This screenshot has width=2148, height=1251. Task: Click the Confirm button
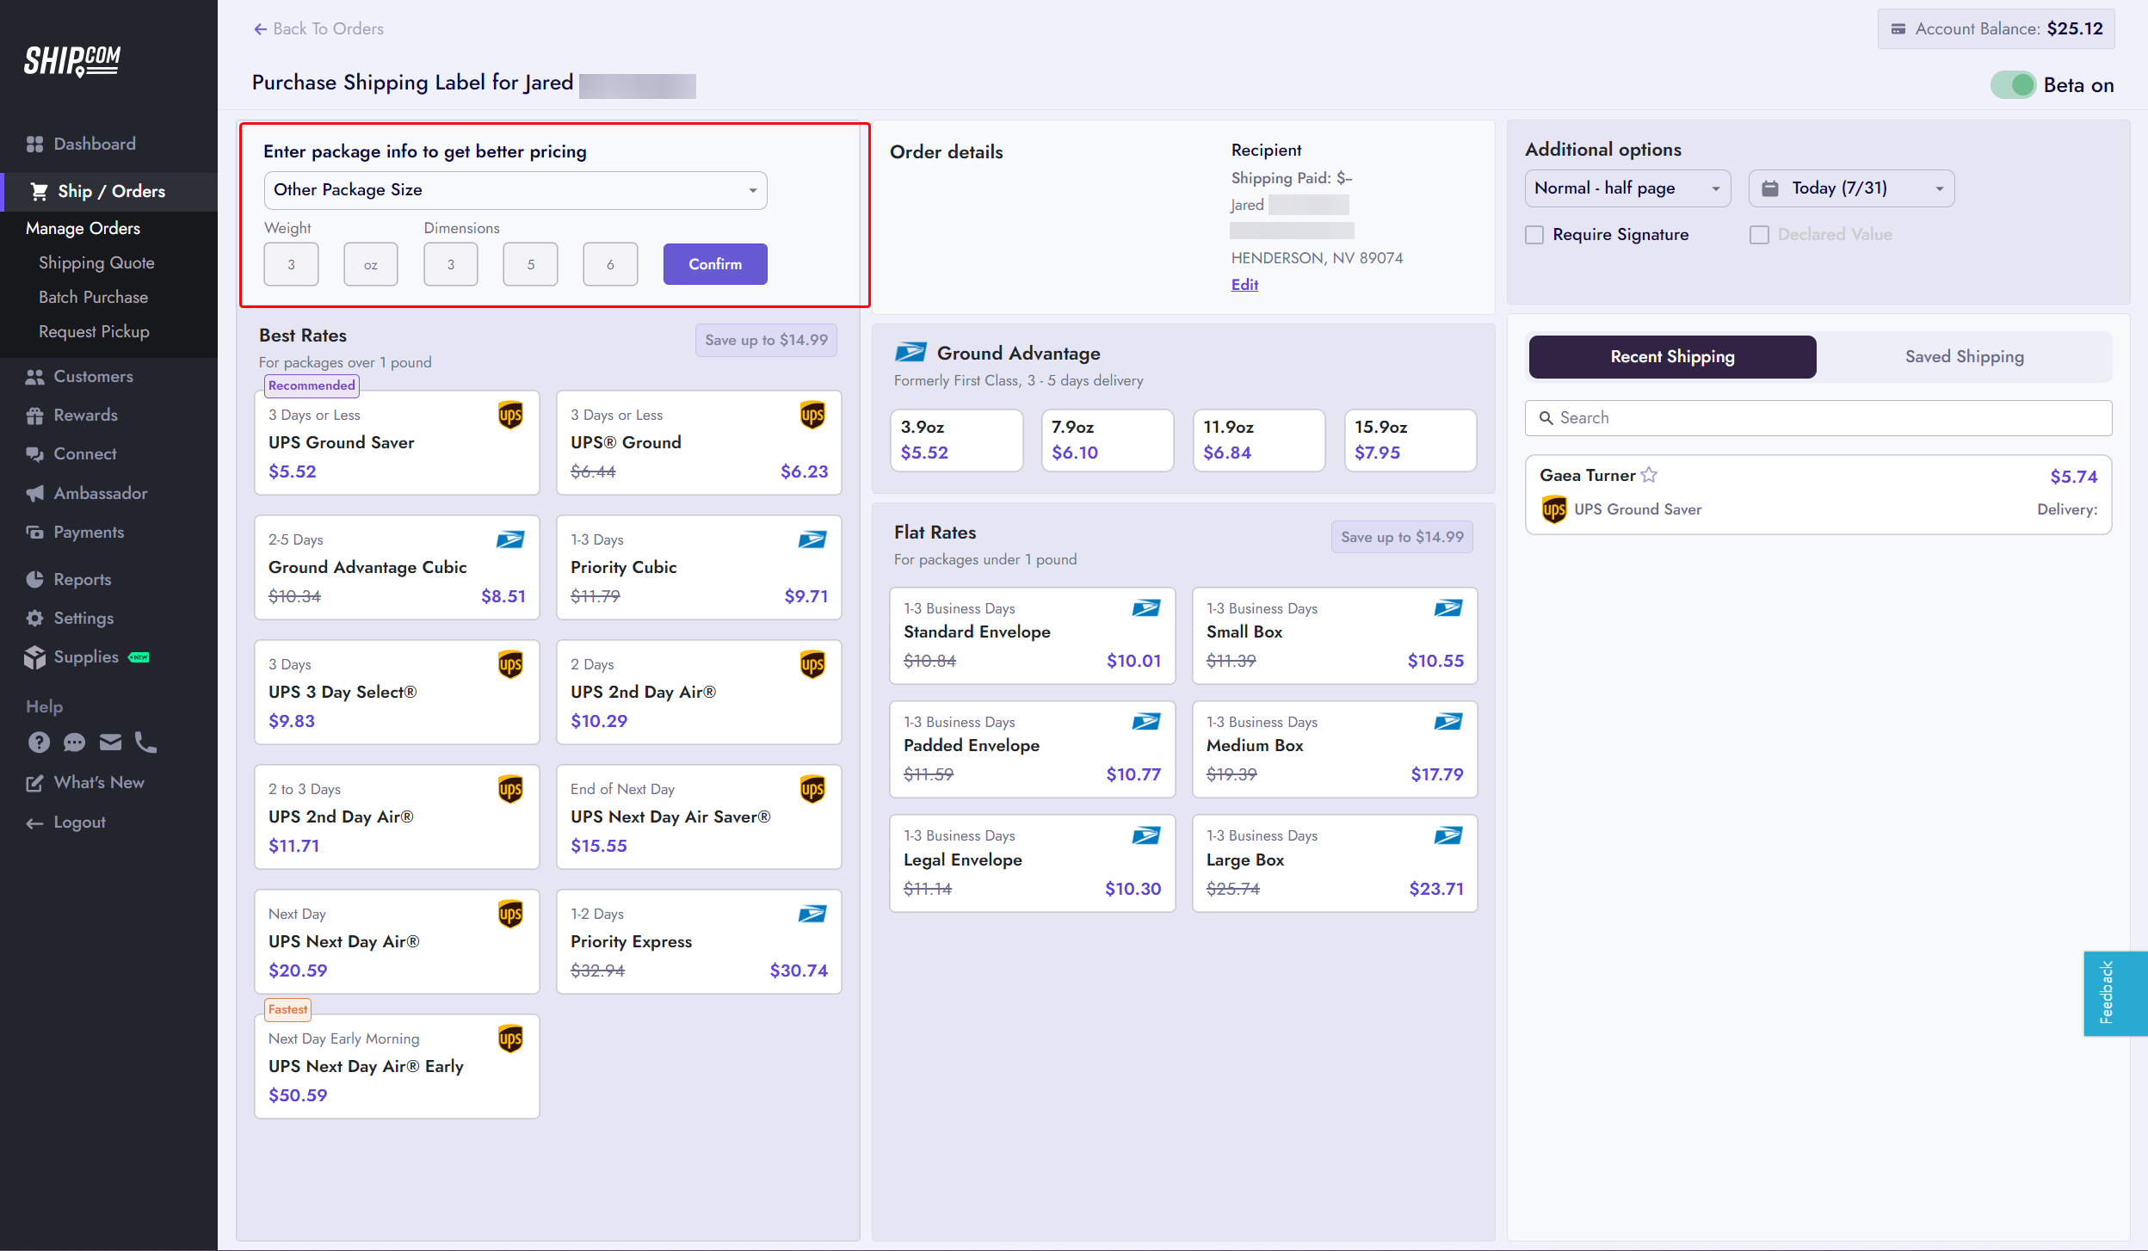[x=715, y=264]
